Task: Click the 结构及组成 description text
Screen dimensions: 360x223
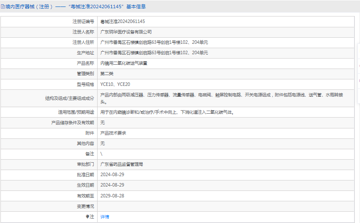Action: click(222, 98)
